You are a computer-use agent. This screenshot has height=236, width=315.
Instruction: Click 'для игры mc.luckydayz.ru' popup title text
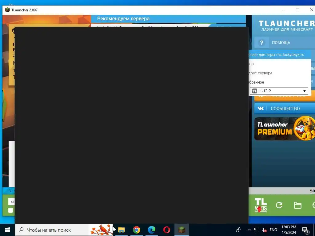[x=281, y=55]
